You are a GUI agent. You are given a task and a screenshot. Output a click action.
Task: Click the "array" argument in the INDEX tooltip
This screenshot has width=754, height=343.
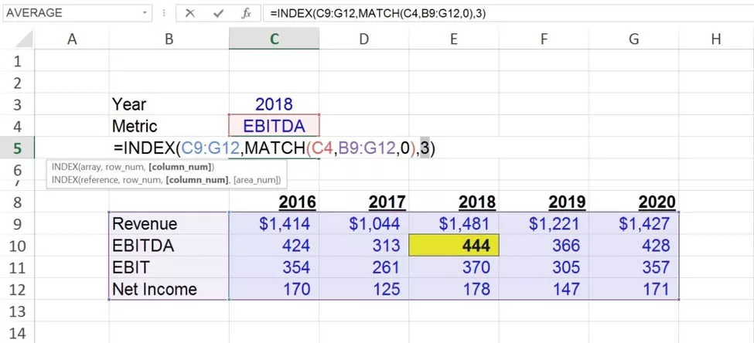click(90, 167)
